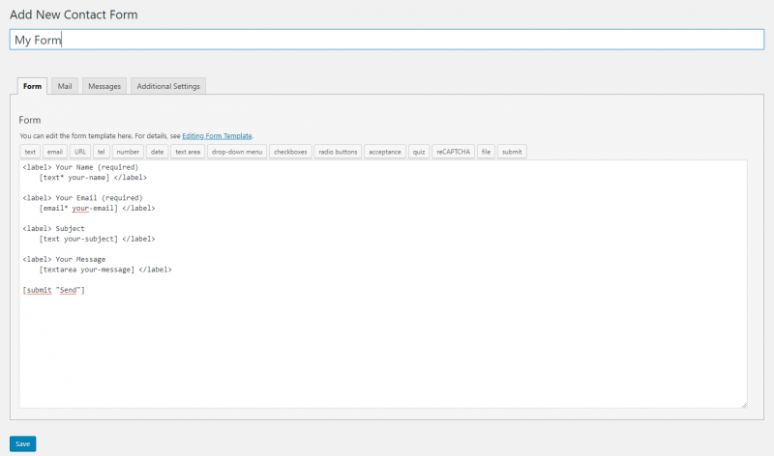Insert a date tag

157,152
